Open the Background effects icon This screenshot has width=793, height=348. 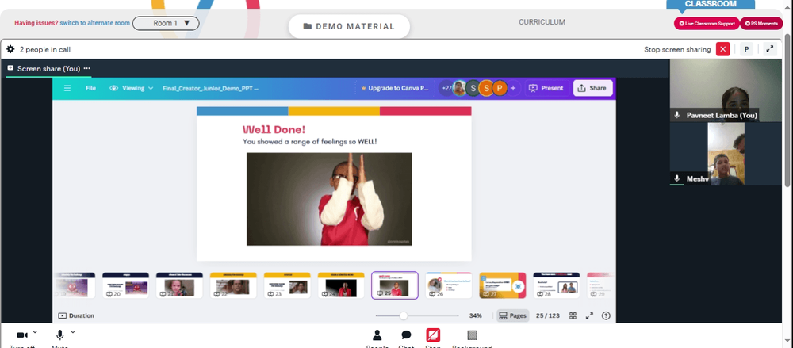[472, 335]
